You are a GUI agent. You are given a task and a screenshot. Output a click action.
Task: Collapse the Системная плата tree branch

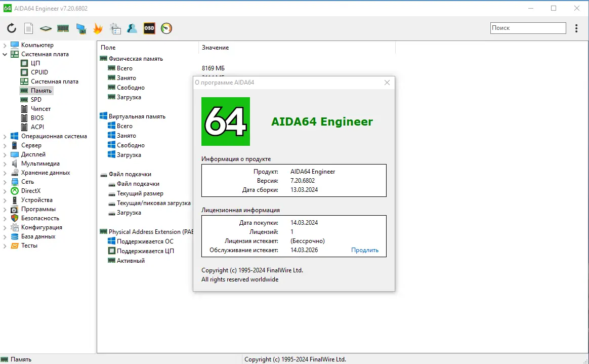4,54
